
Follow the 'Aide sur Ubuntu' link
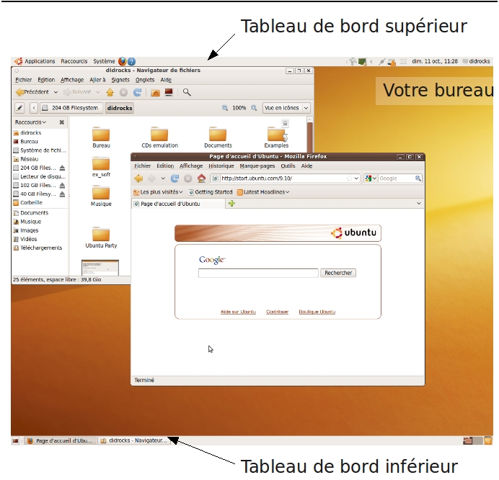pyautogui.click(x=238, y=312)
